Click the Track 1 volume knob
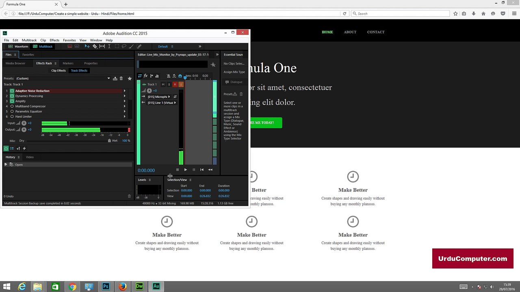Image resolution: width=520 pixels, height=292 pixels. tap(149, 90)
